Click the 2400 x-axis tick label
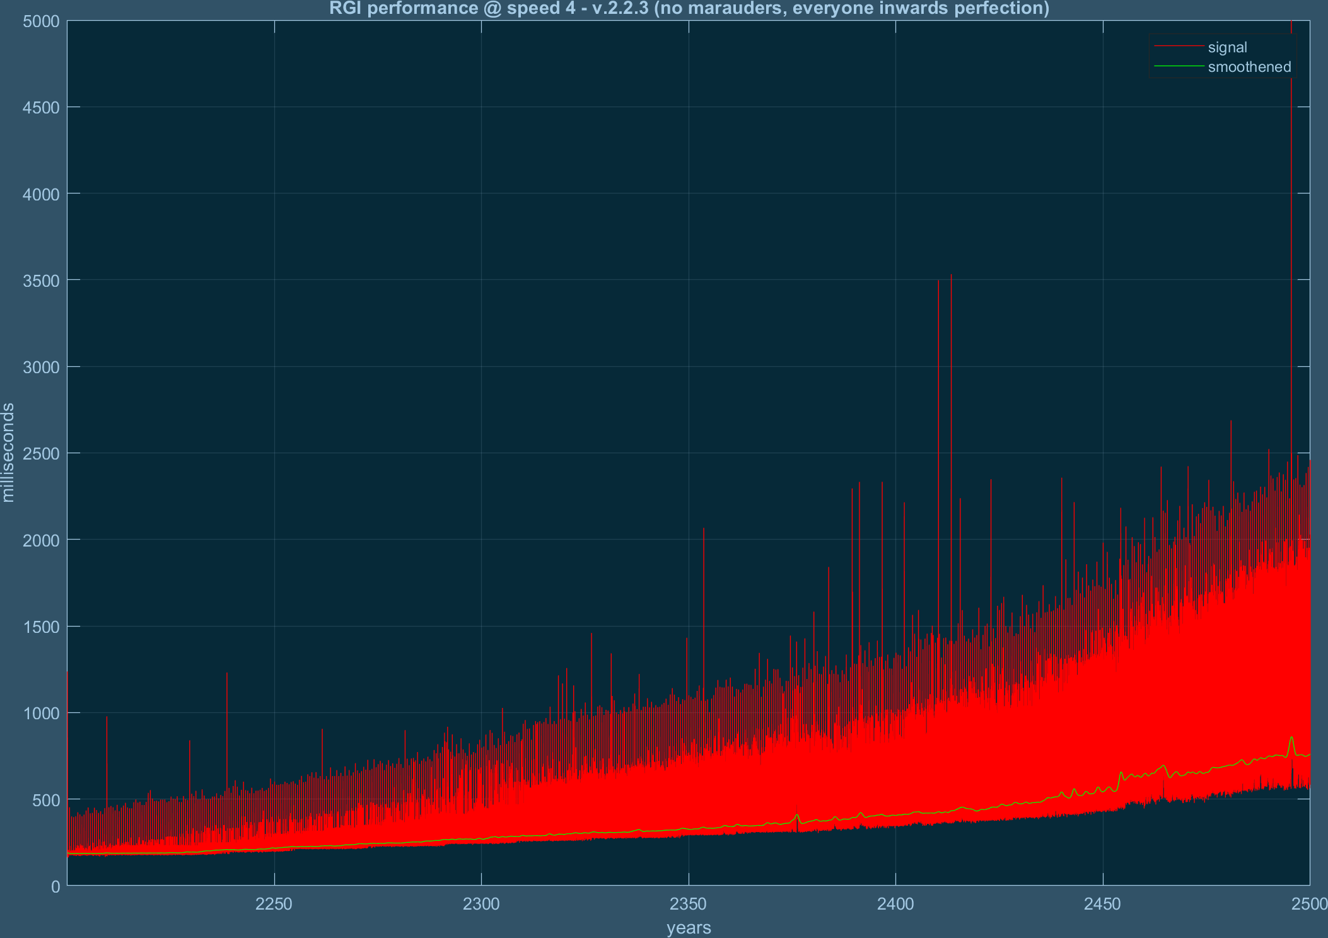The image size is (1328, 938). tap(895, 904)
